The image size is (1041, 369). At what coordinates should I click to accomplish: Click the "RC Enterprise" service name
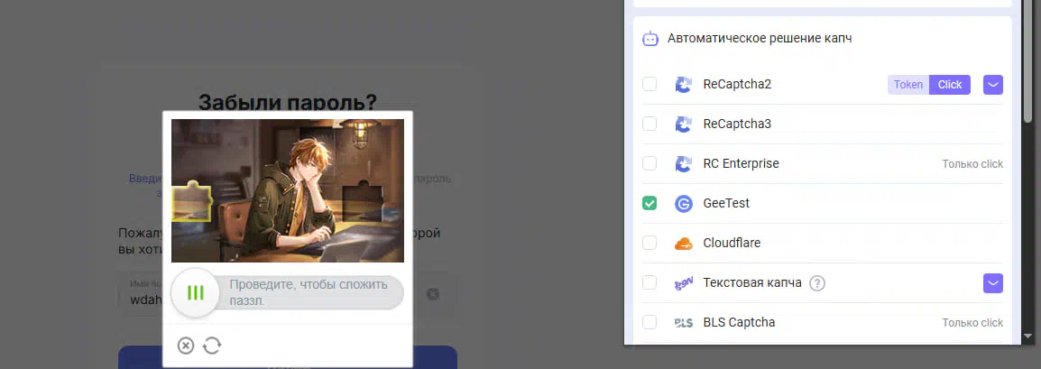741,163
